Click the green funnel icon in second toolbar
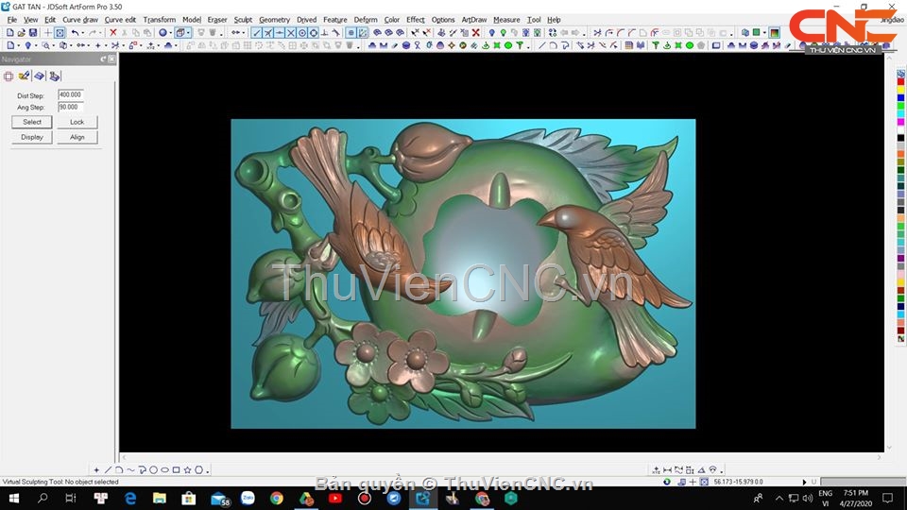Viewport: 907px width, 510px height. [520, 45]
